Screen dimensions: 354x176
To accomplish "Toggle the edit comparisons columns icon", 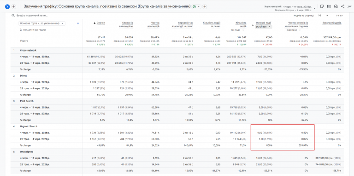I will [x=329, y=6].
